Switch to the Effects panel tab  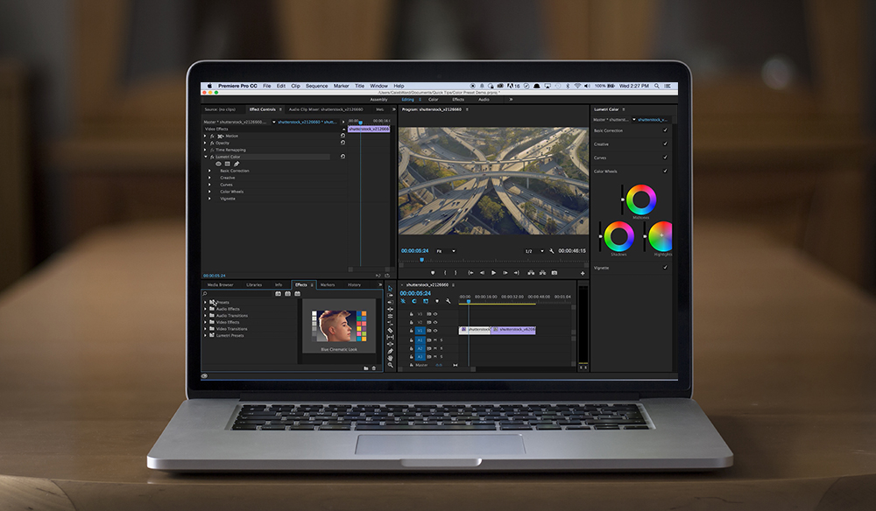pos(302,283)
